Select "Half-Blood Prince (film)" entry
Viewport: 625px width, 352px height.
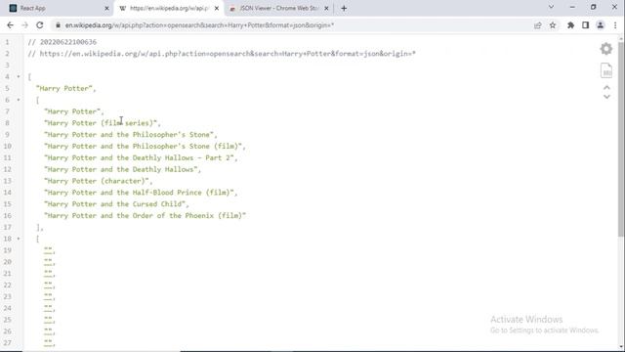(x=139, y=193)
